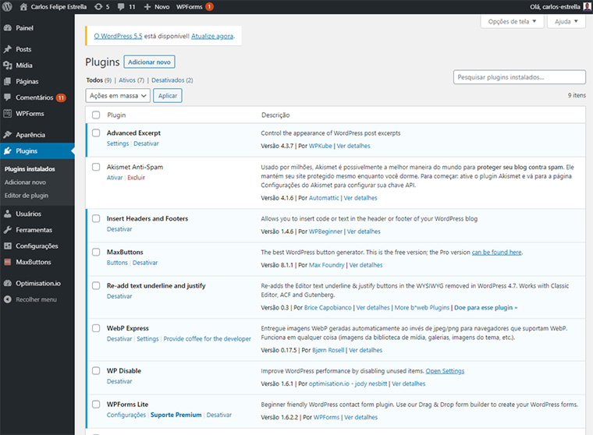This screenshot has width=593, height=435.
Task: Check the Insert Headers and Footers checkbox
Action: click(x=96, y=218)
